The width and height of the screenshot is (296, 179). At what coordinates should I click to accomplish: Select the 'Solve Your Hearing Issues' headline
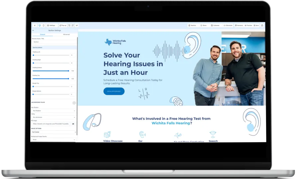pyautogui.click(x=133, y=64)
